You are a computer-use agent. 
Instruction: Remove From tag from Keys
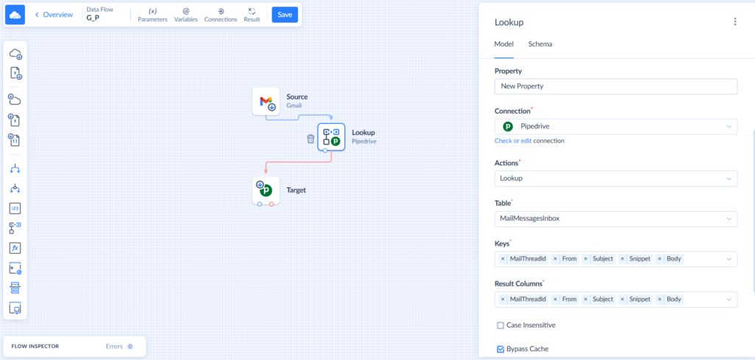pos(555,259)
